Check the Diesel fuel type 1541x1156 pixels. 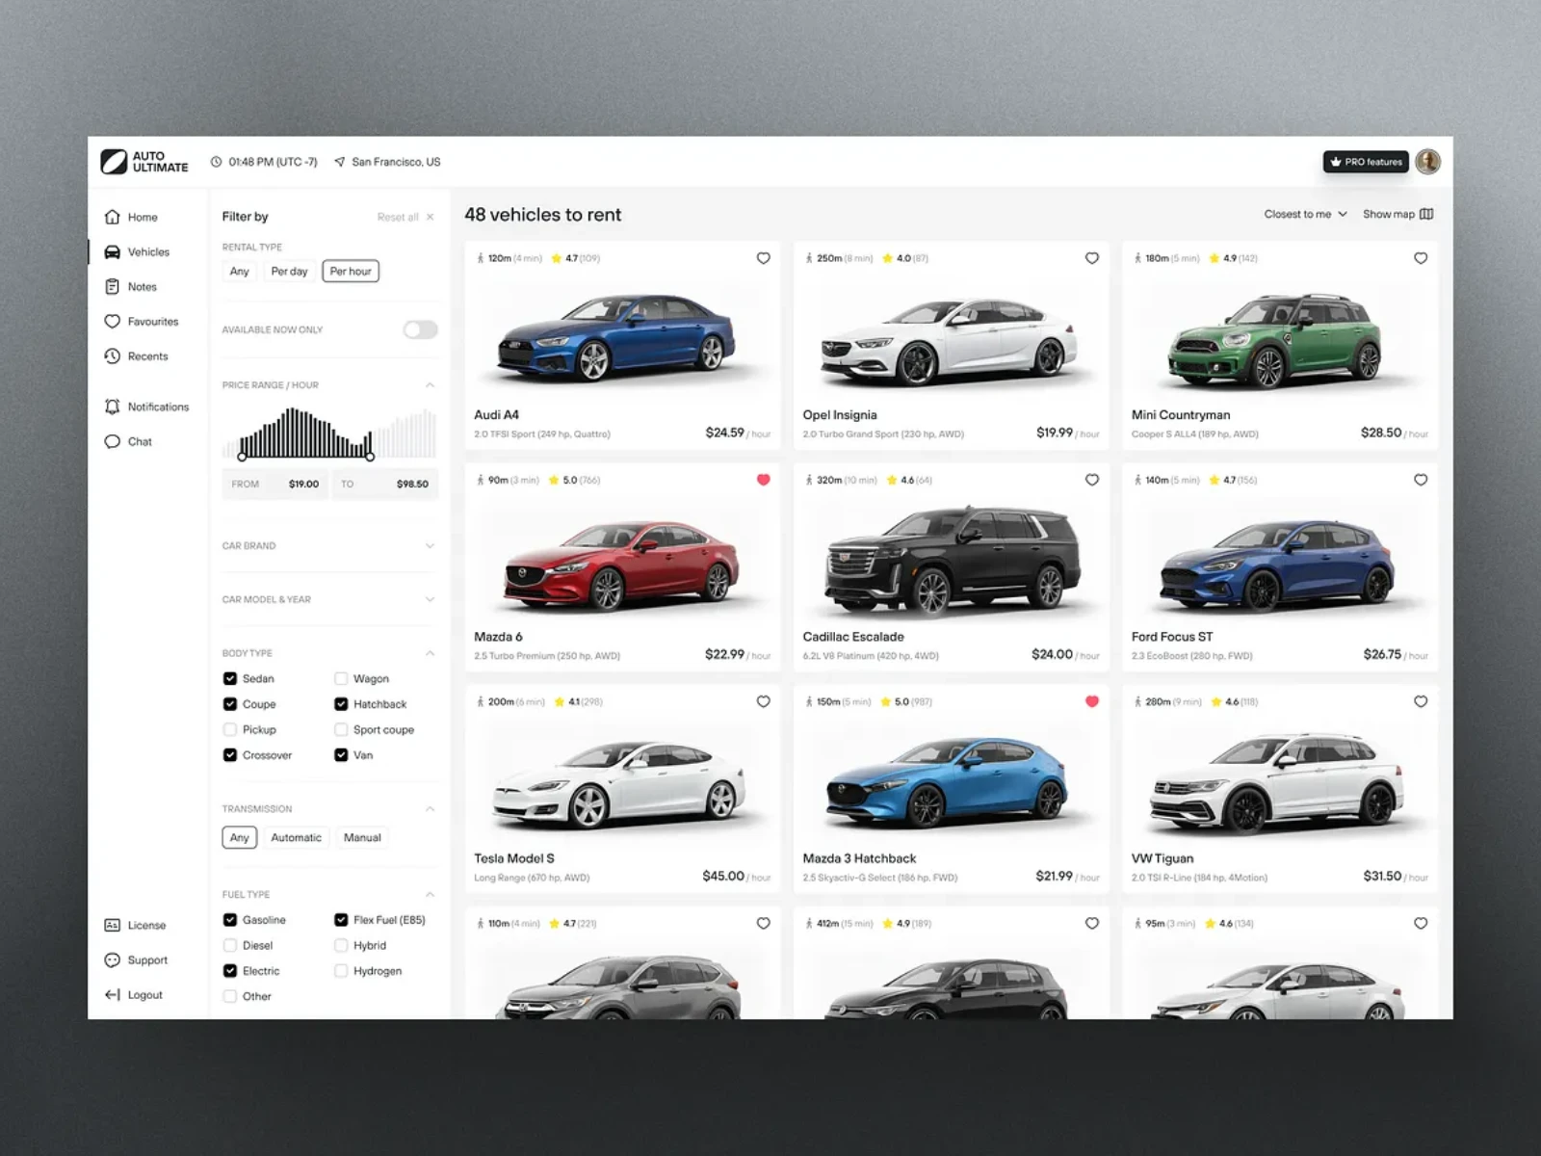[230, 945]
